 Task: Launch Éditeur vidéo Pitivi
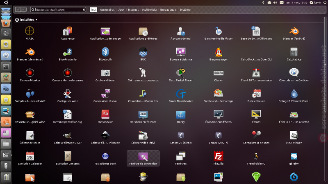point(143,135)
